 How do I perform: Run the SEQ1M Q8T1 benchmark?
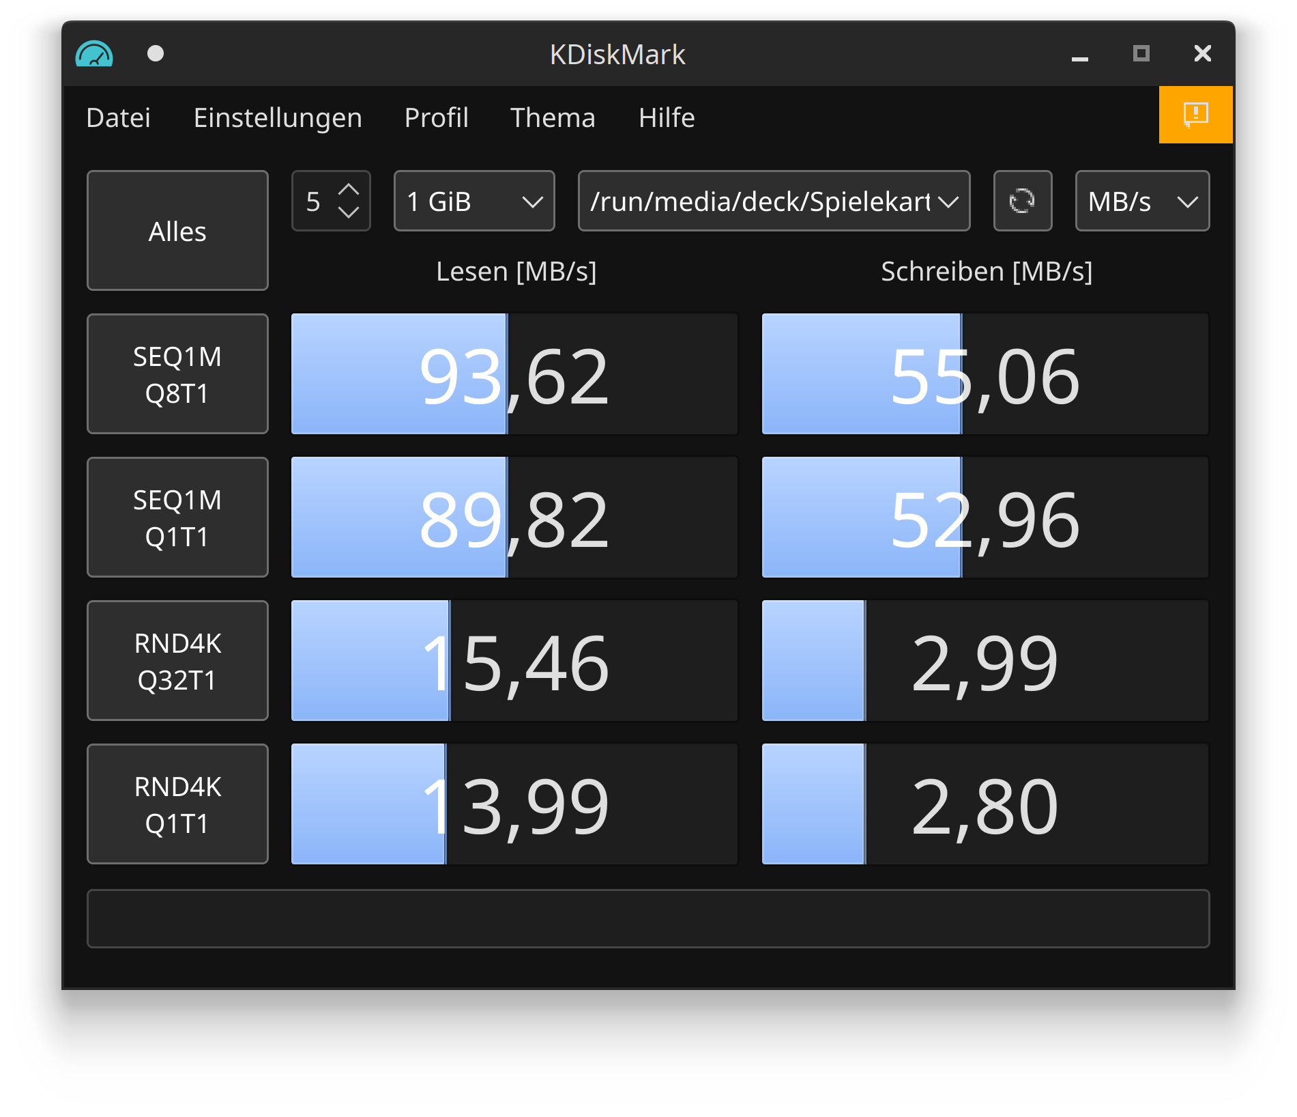coord(177,374)
